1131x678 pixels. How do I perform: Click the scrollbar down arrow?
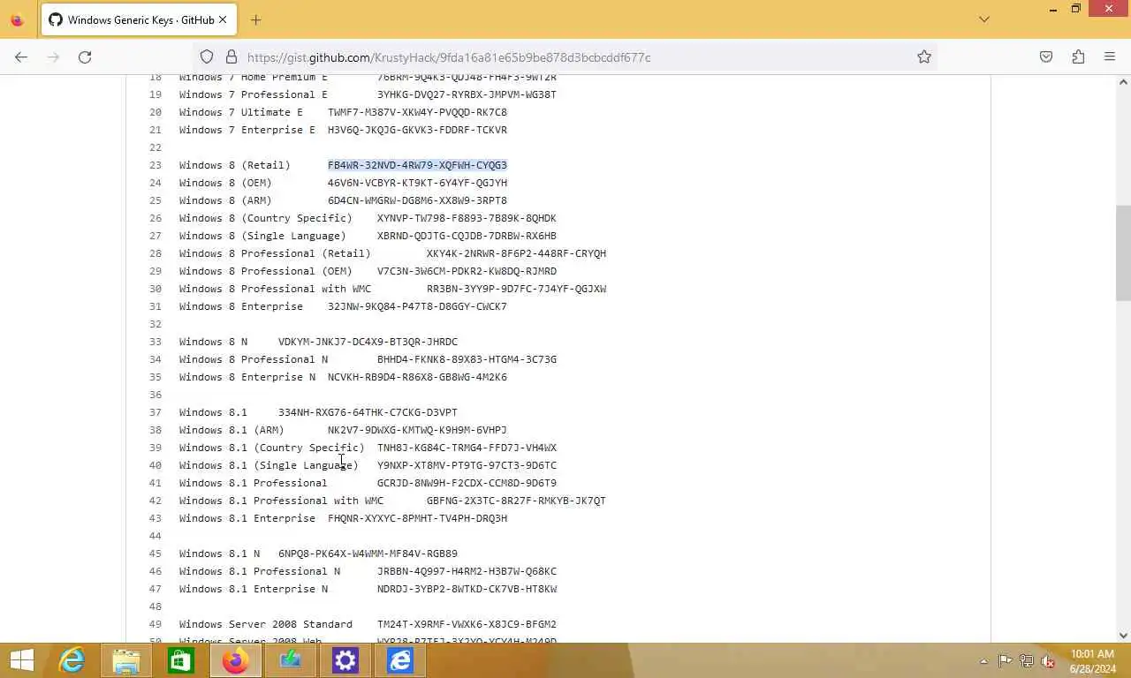point(1123,635)
